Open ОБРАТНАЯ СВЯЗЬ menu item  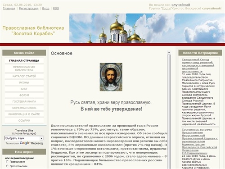click(x=24, y=108)
